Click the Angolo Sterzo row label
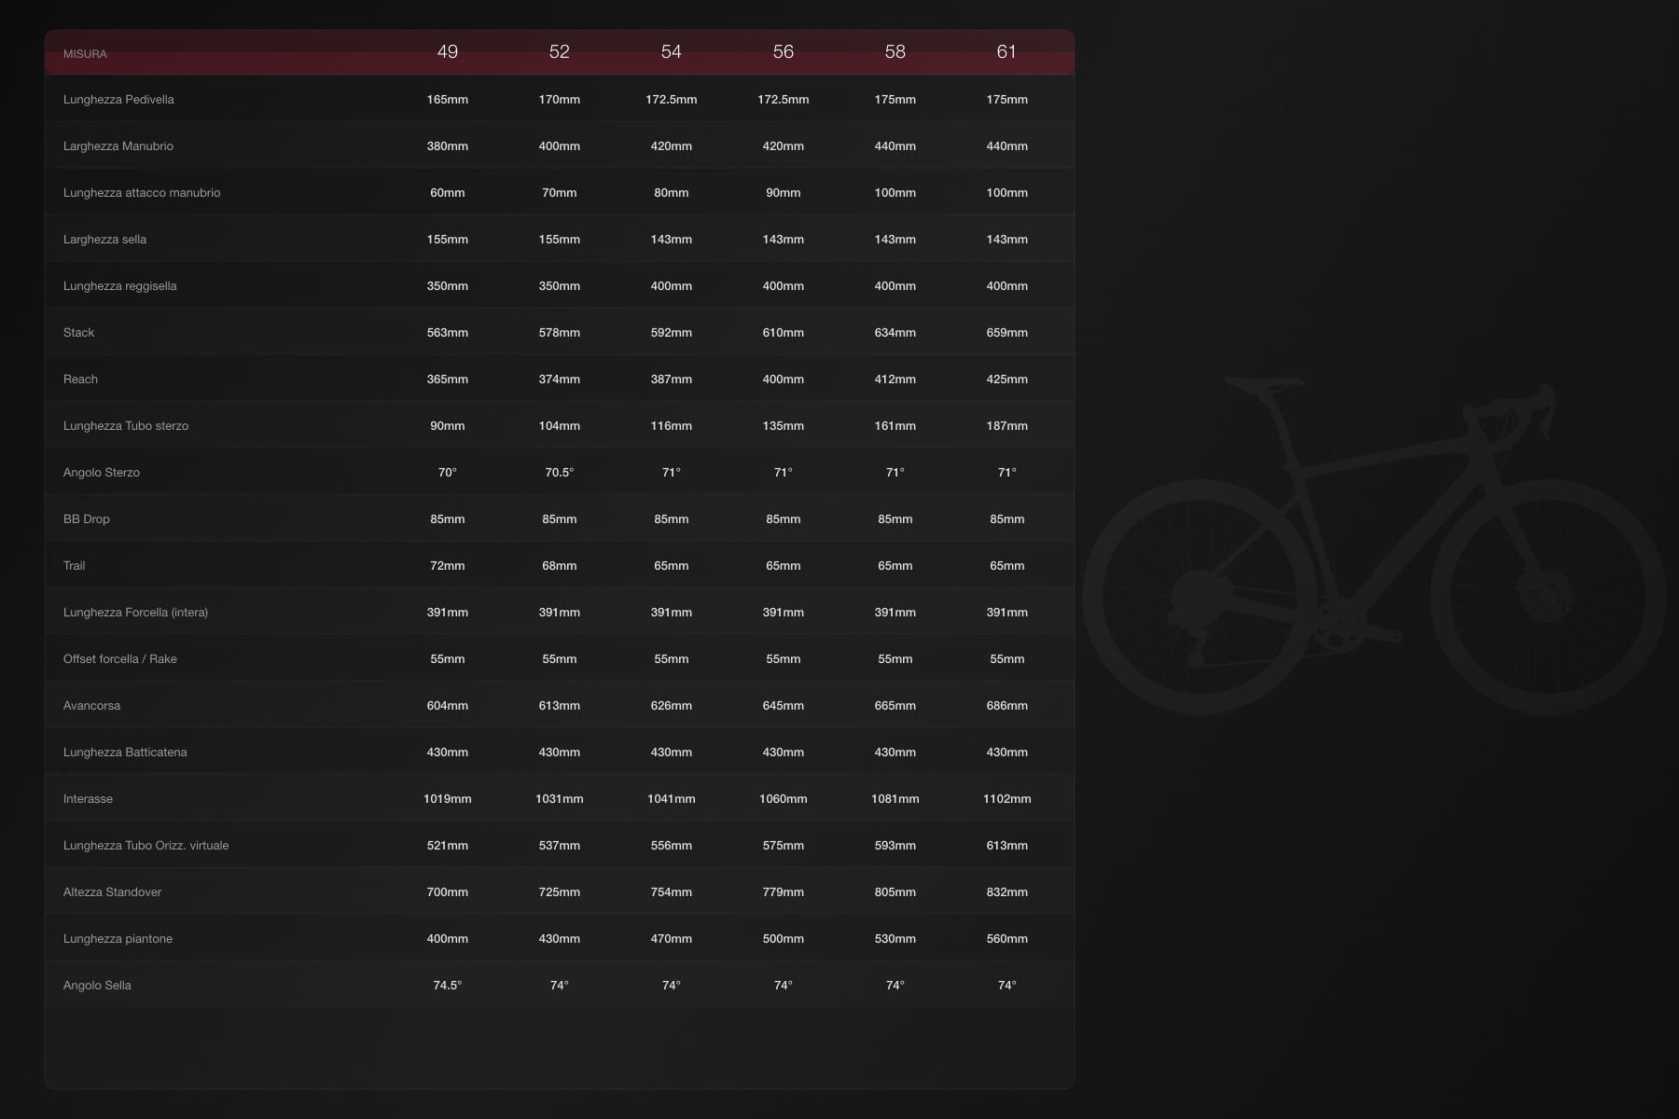This screenshot has height=1119, width=1679. coord(101,472)
